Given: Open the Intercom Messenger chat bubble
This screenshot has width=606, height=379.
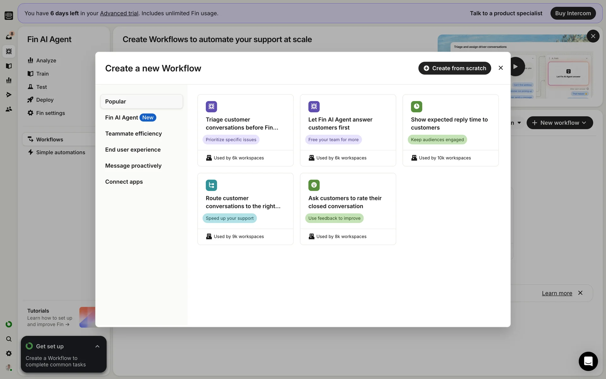Looking at the screenshot, I should pyautogui.click(x=588, y=361).
